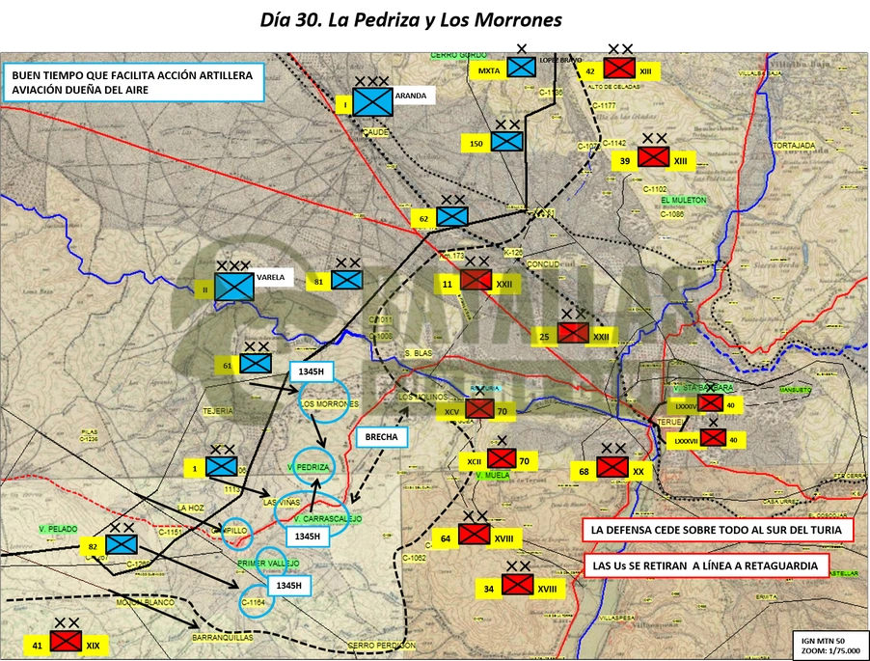870x661 pixels.
Task: Click the C-1062 hill label
Action: [x=414, y=558]
